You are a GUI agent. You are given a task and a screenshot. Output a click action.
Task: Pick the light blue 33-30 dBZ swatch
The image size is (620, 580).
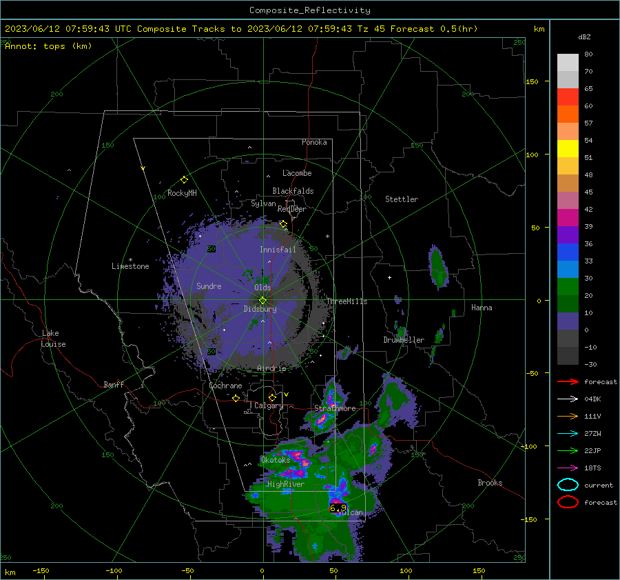[x=568, y=270]
